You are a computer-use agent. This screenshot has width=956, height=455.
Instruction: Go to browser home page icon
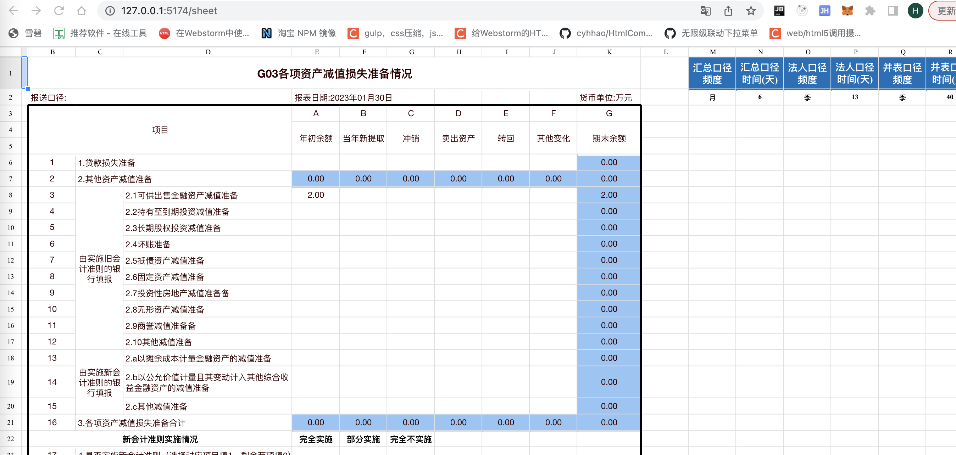tap(82, 11)
